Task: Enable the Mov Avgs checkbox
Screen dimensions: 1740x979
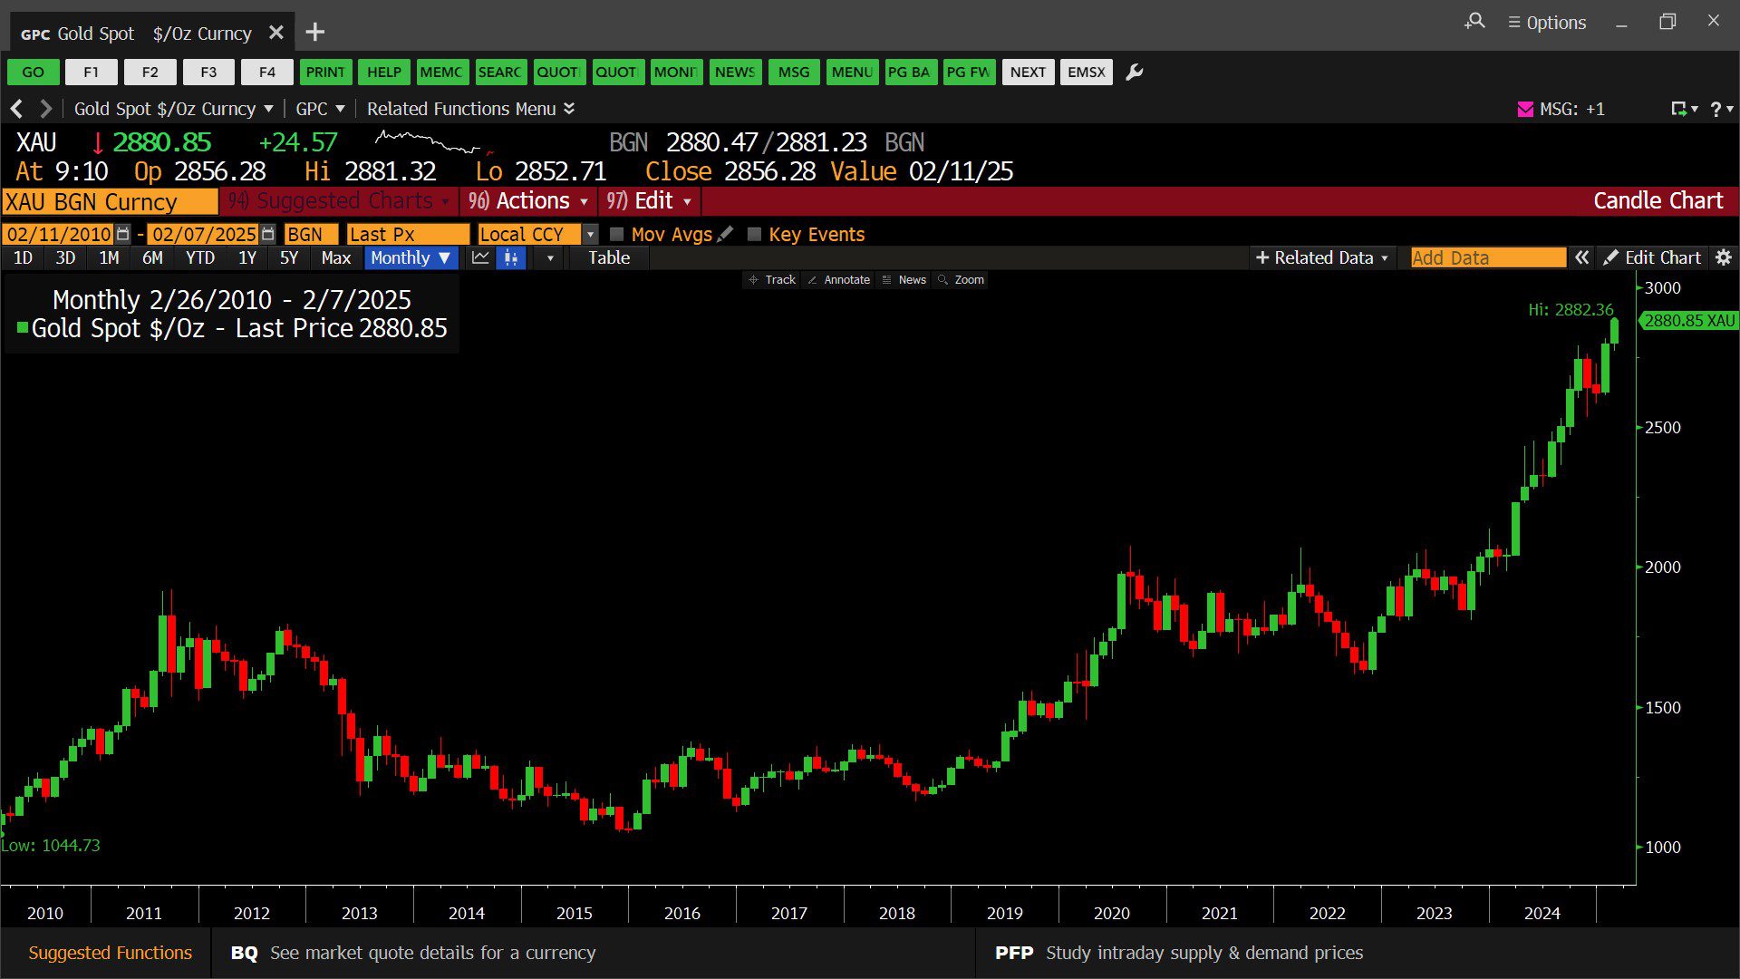Action: click(x=617, y=234)
